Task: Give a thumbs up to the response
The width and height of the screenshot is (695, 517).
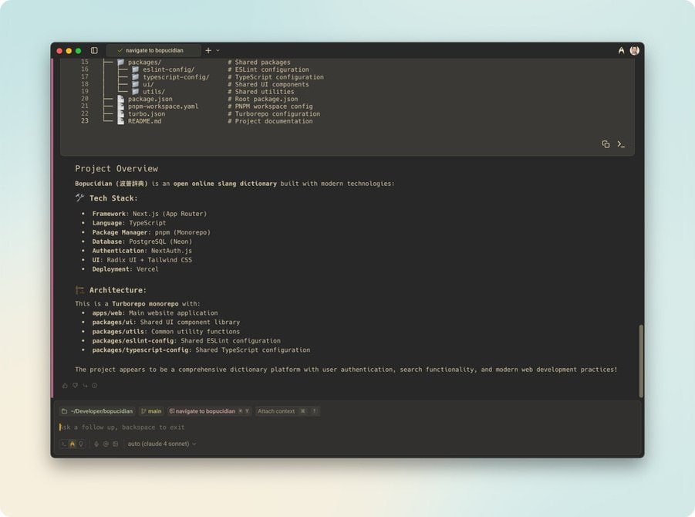Action: coord(65,385)
